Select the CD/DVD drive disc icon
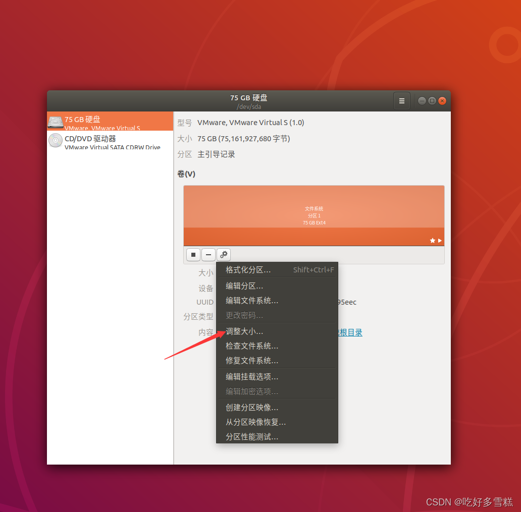The image size is (521, 512). (x=55, y=140)
